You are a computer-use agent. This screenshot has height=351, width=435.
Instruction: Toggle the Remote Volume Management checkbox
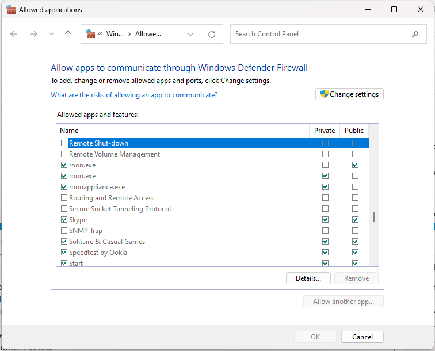click(x=64, y=154)
